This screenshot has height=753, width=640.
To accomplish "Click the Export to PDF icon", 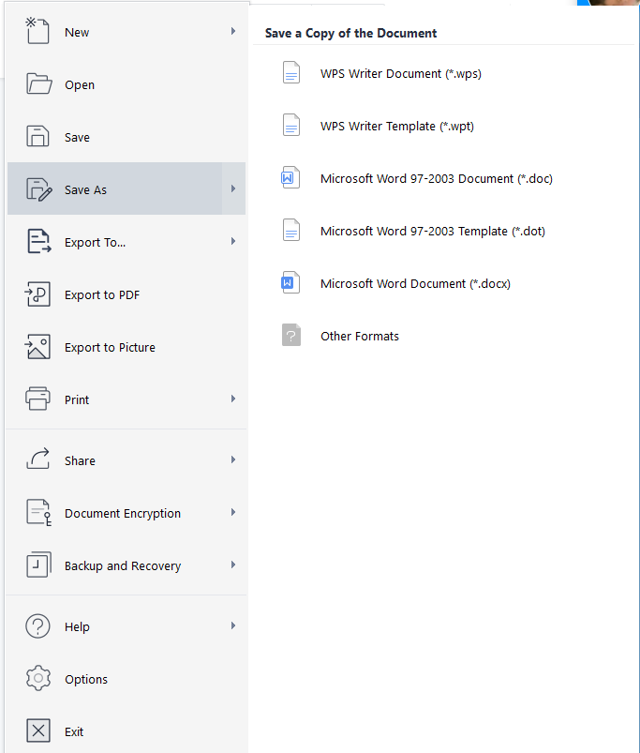I will (x=37, y=294).
